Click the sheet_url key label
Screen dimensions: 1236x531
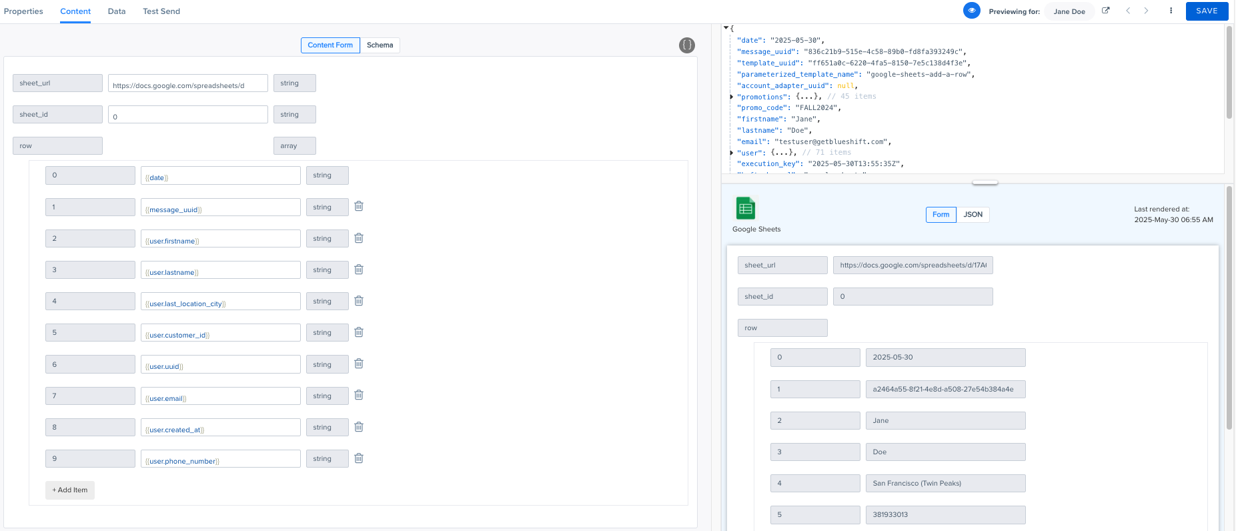[57, 83]
